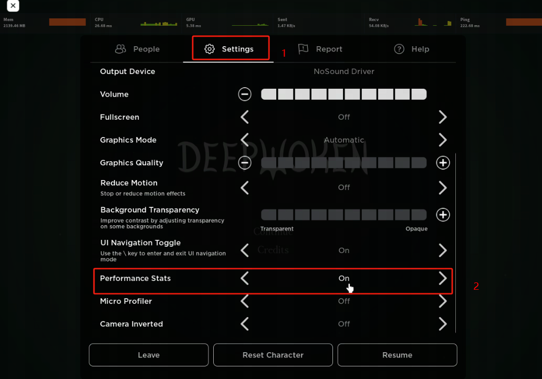542x379 pixels.
Task: Click left arrow for Fullscreen
Action: (245, 117)
